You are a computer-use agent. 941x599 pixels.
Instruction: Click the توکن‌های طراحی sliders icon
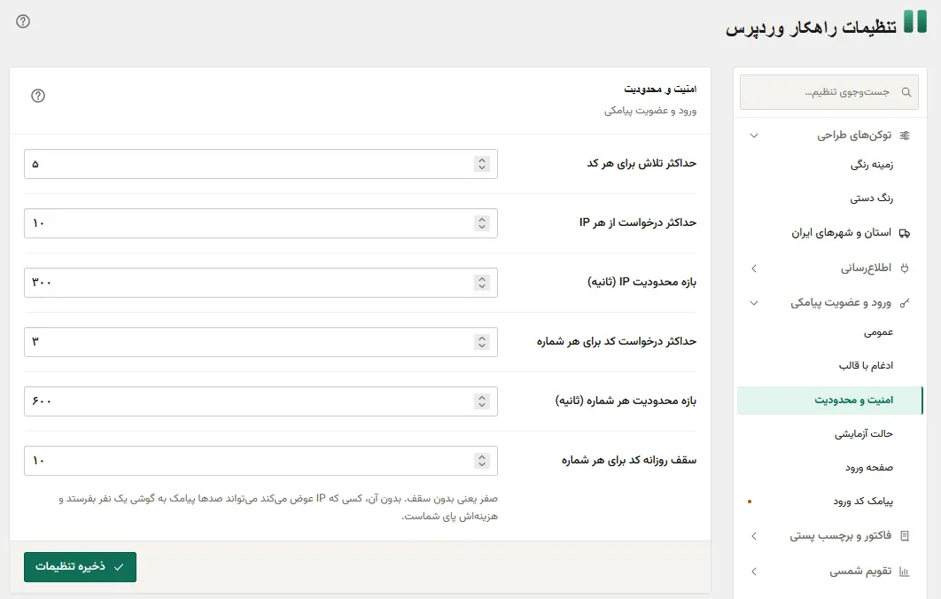coord(905,136)
